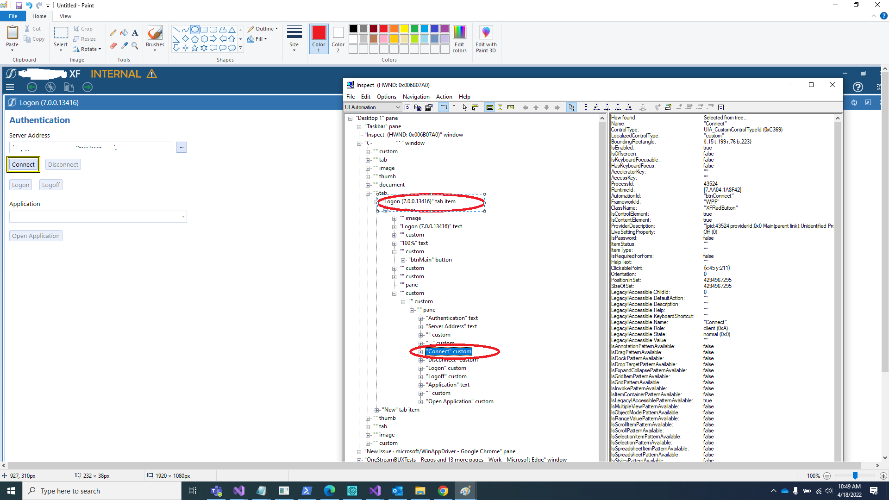The width and height of the screenshot is (889, 500).
Task: Click inside the Server Address input field
Action: click(90, 147)
